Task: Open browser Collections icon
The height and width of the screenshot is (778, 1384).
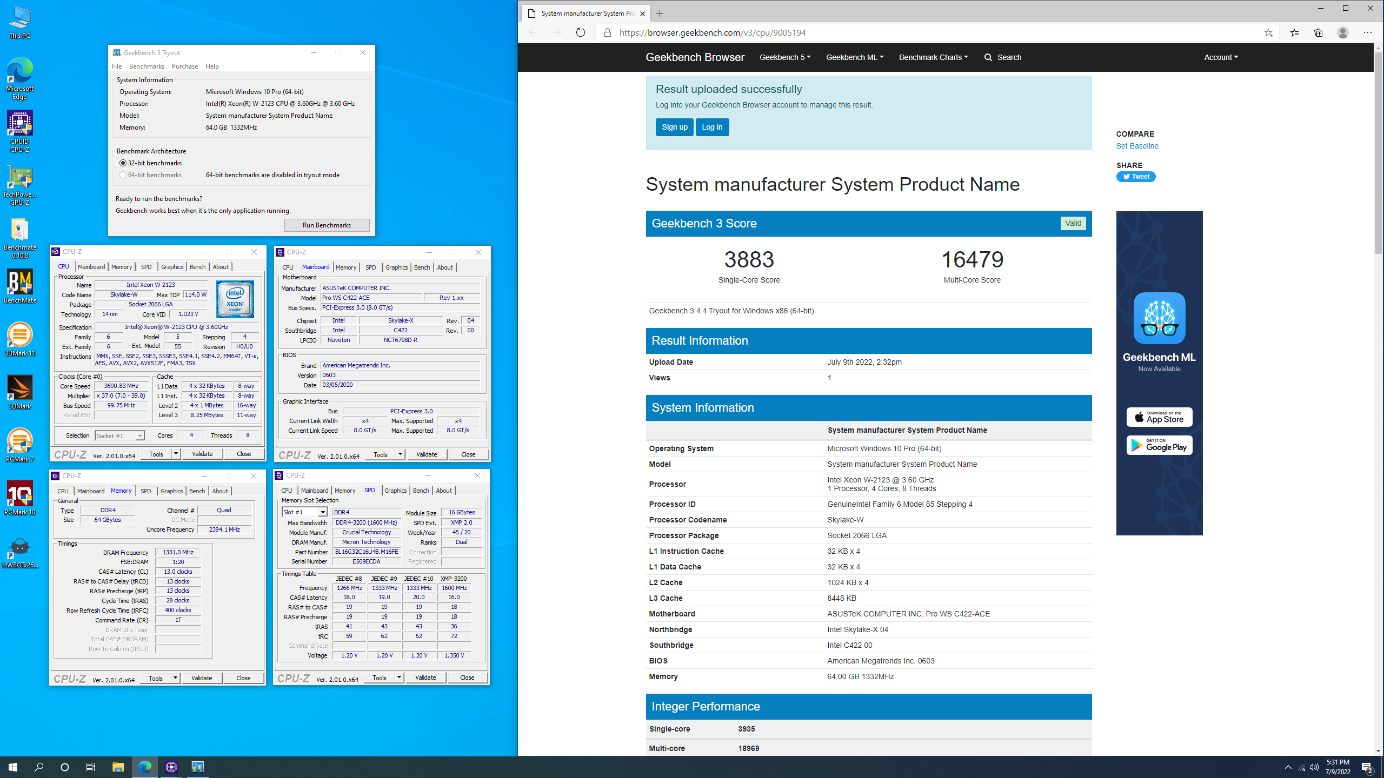Action: click(1319, 32)
